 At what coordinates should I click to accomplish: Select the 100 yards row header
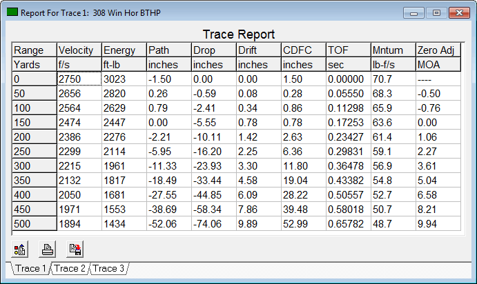point(35,108)
